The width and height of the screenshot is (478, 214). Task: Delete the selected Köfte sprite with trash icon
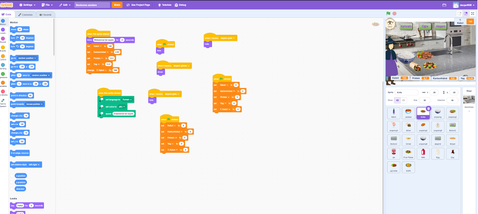point(428,108)
